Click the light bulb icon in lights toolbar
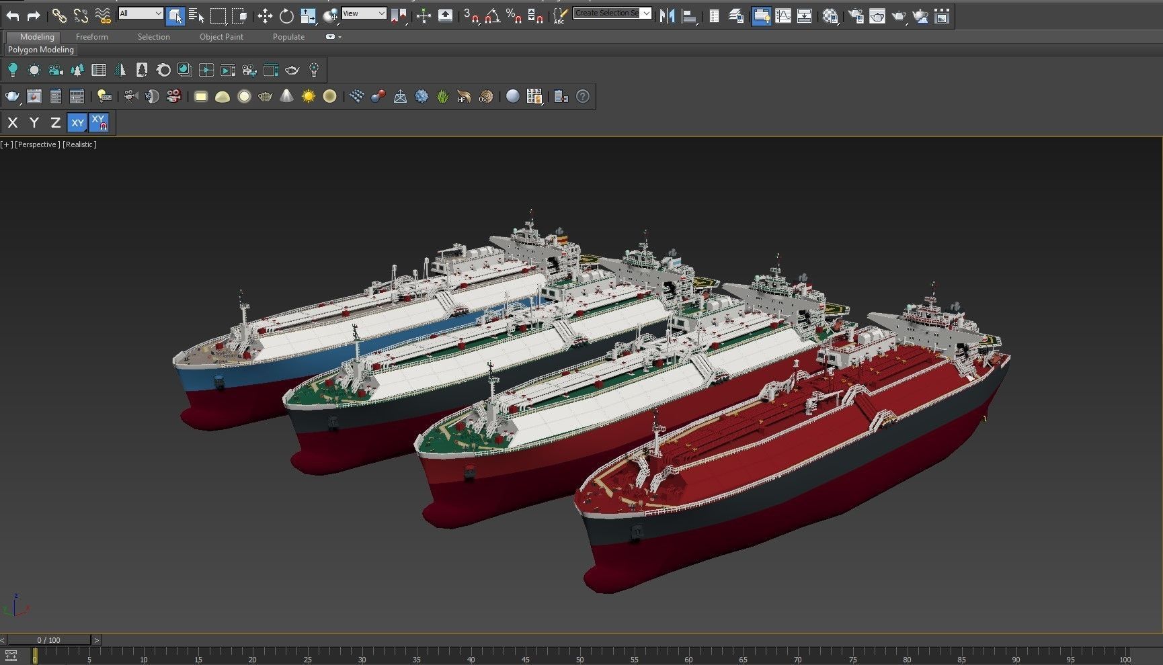The height and width of the screenshot is (665, 1163). 13,70
